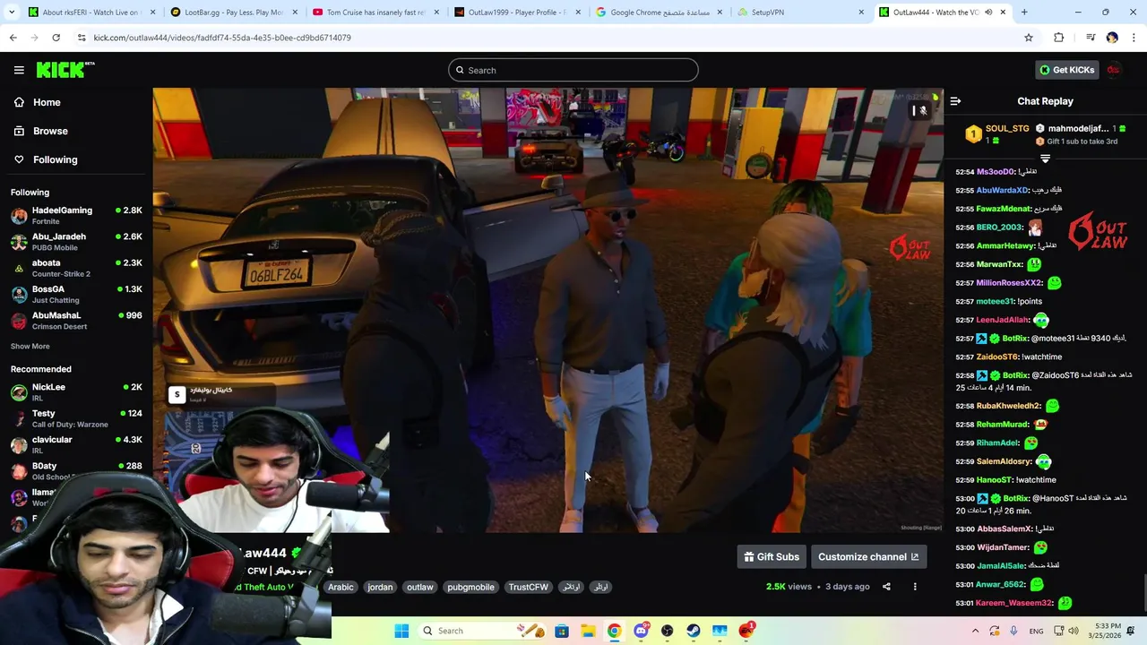Click the Customize channel button
The width and height of the screenshot is (1147, 645).
pyautogui.click(x=867, y=556)
